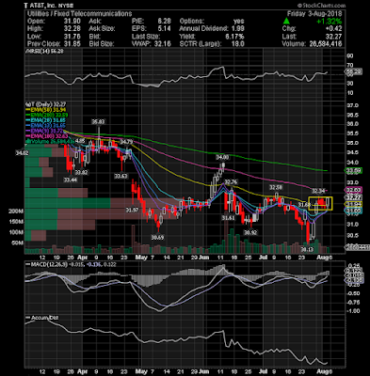Click the green up-arrow change indicator

click(x=286, y=22)
